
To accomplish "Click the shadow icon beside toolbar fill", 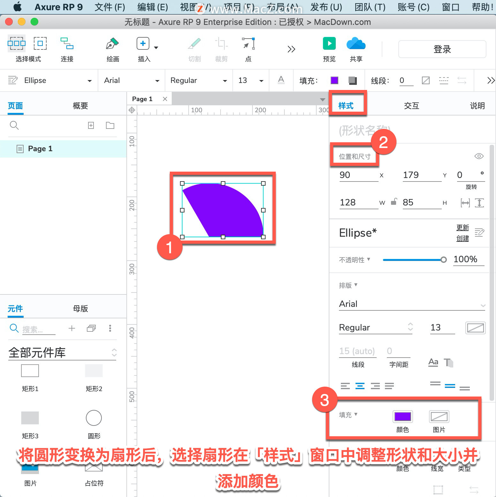I will click(x=352, y=80).
